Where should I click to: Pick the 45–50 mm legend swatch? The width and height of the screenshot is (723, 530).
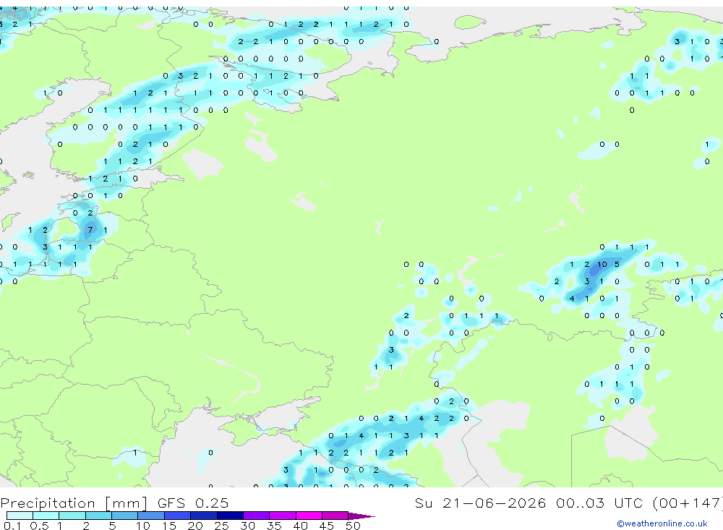335,516
